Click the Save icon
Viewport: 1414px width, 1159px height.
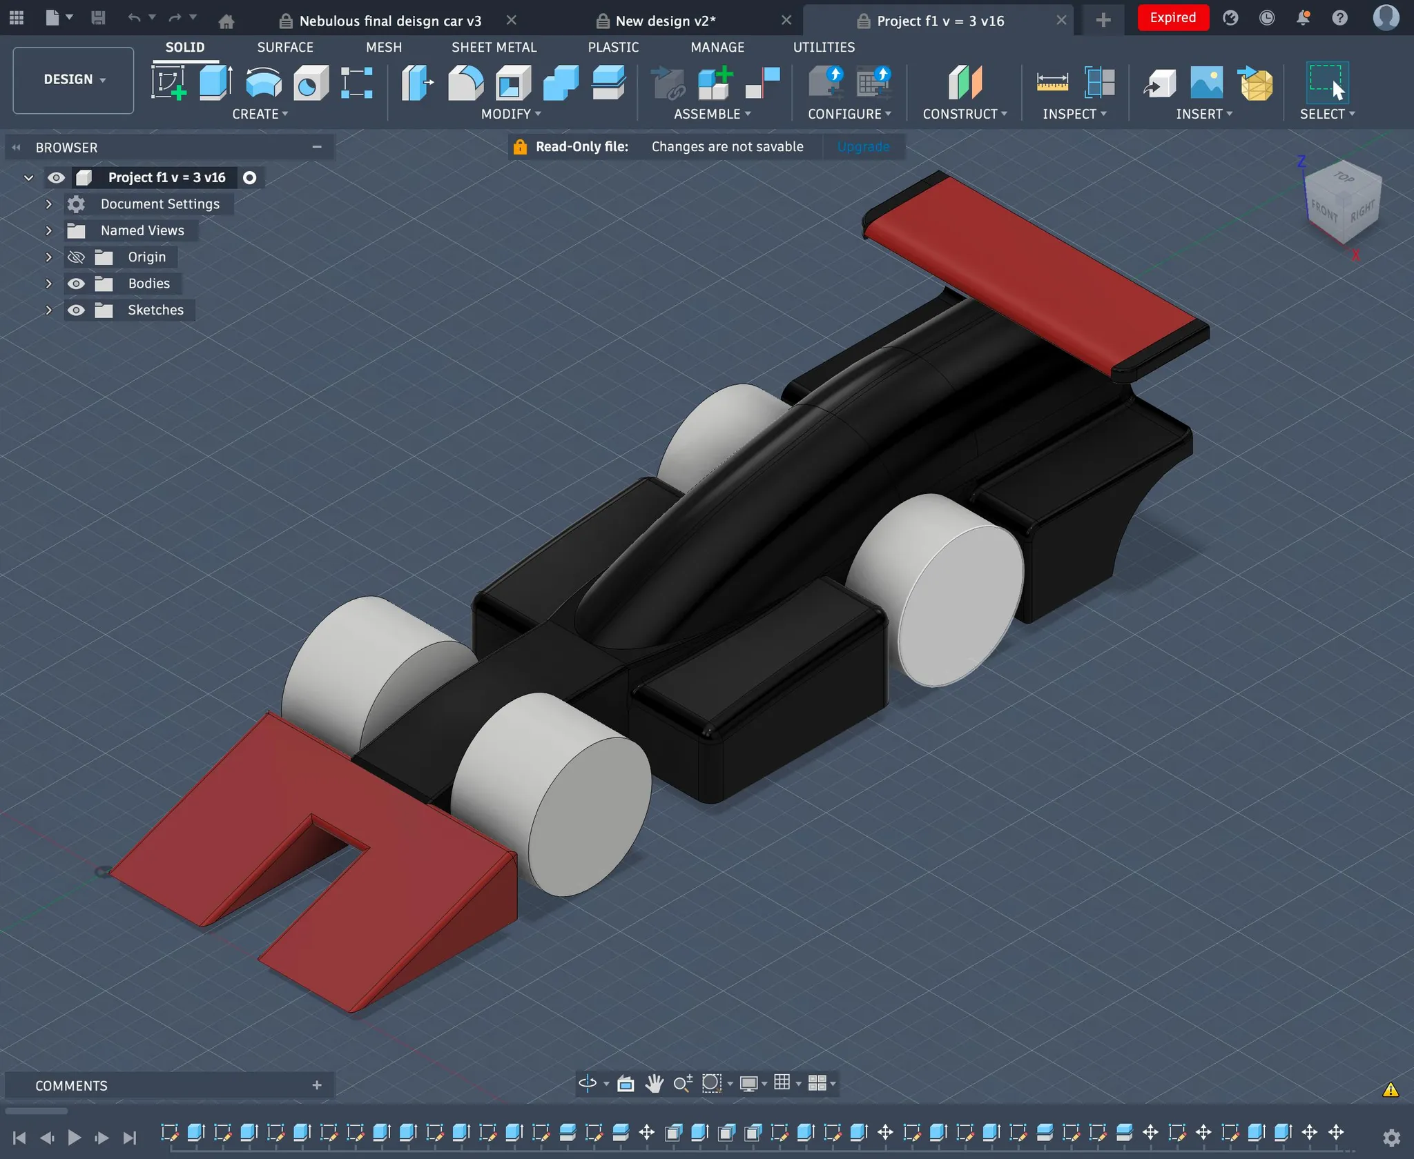pyautogui.click(x=99, y=18)
